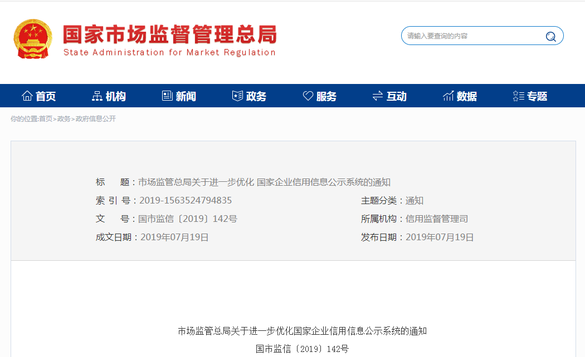Image resolution: width=585 pixels, height=357 pixels.
Task: Open the 新闻 navigation item
Action: 179,96
